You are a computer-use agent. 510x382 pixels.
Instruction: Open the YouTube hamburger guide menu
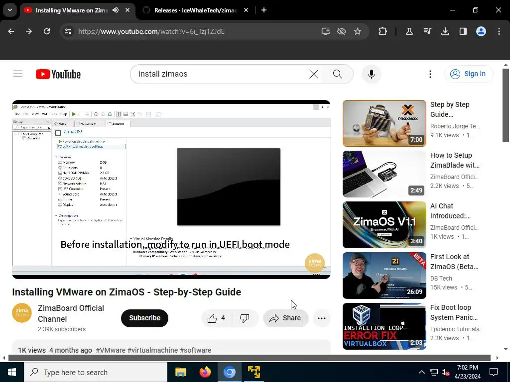(18, 74)
